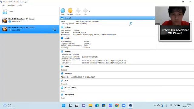This screenshot has width=194, height=109.
Task: Click SATA Port 0 disk1.vdi text
Action: click(104, 61)
